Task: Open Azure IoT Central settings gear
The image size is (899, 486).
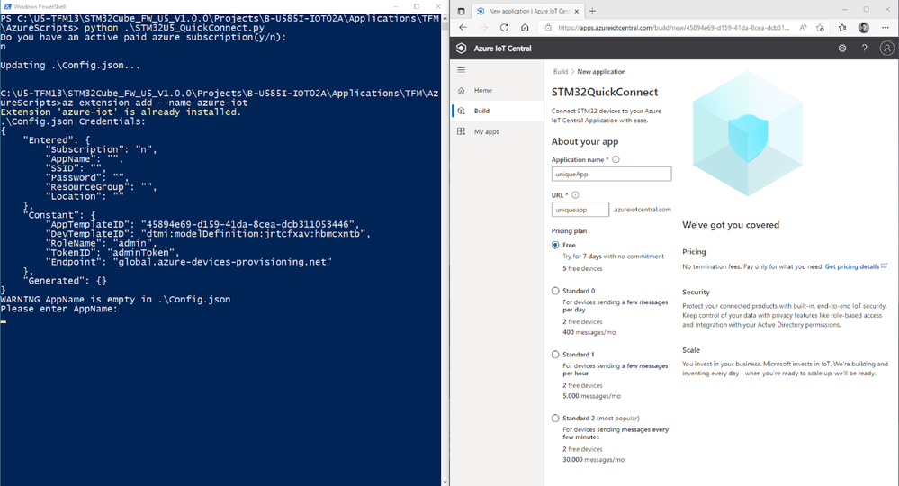Action: point(842,49)
